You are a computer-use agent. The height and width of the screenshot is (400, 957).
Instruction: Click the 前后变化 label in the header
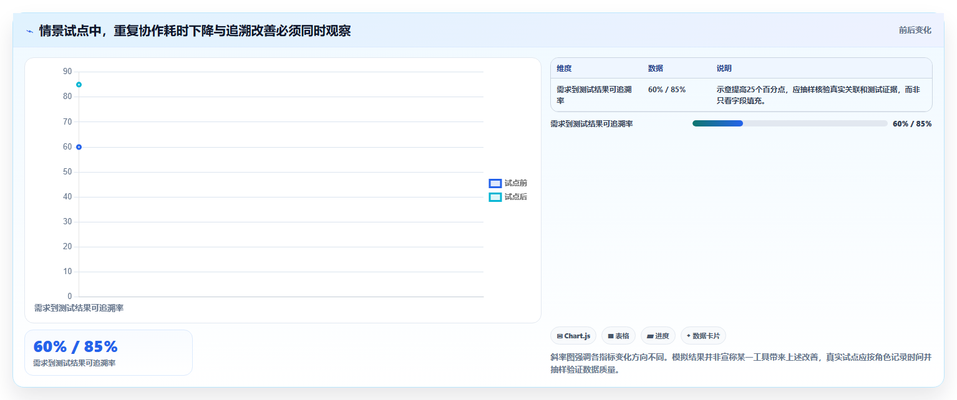(x=915, y=31)
